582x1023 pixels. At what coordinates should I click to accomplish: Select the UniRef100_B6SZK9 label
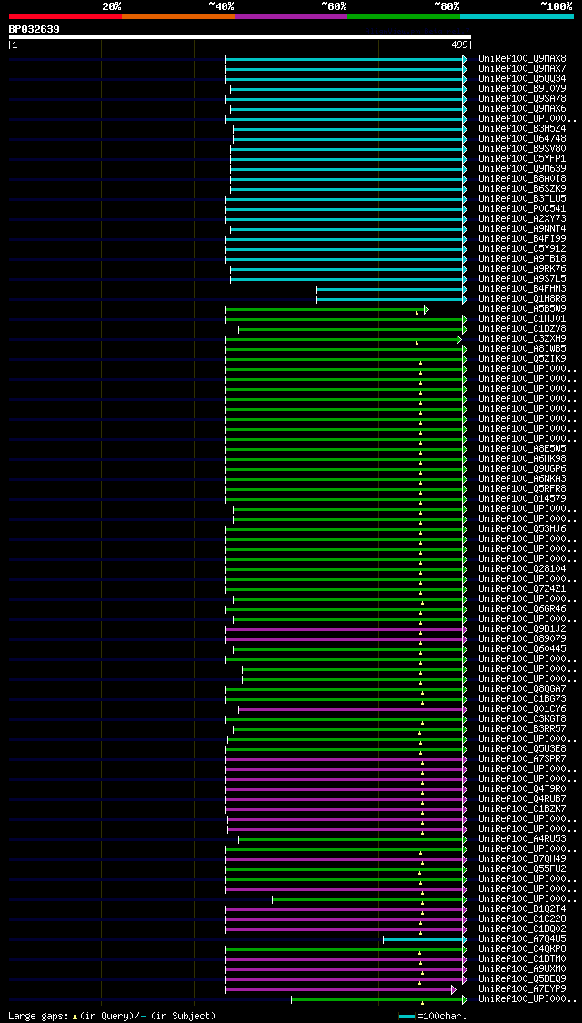click(x=522, y=188)
